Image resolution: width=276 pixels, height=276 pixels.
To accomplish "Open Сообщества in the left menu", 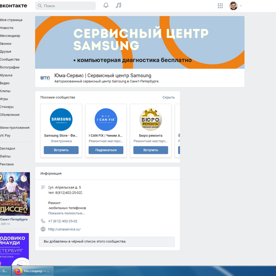I will (10, 59).
